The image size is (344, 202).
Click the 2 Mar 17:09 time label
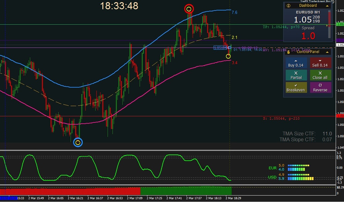click(x=135, y=198)
